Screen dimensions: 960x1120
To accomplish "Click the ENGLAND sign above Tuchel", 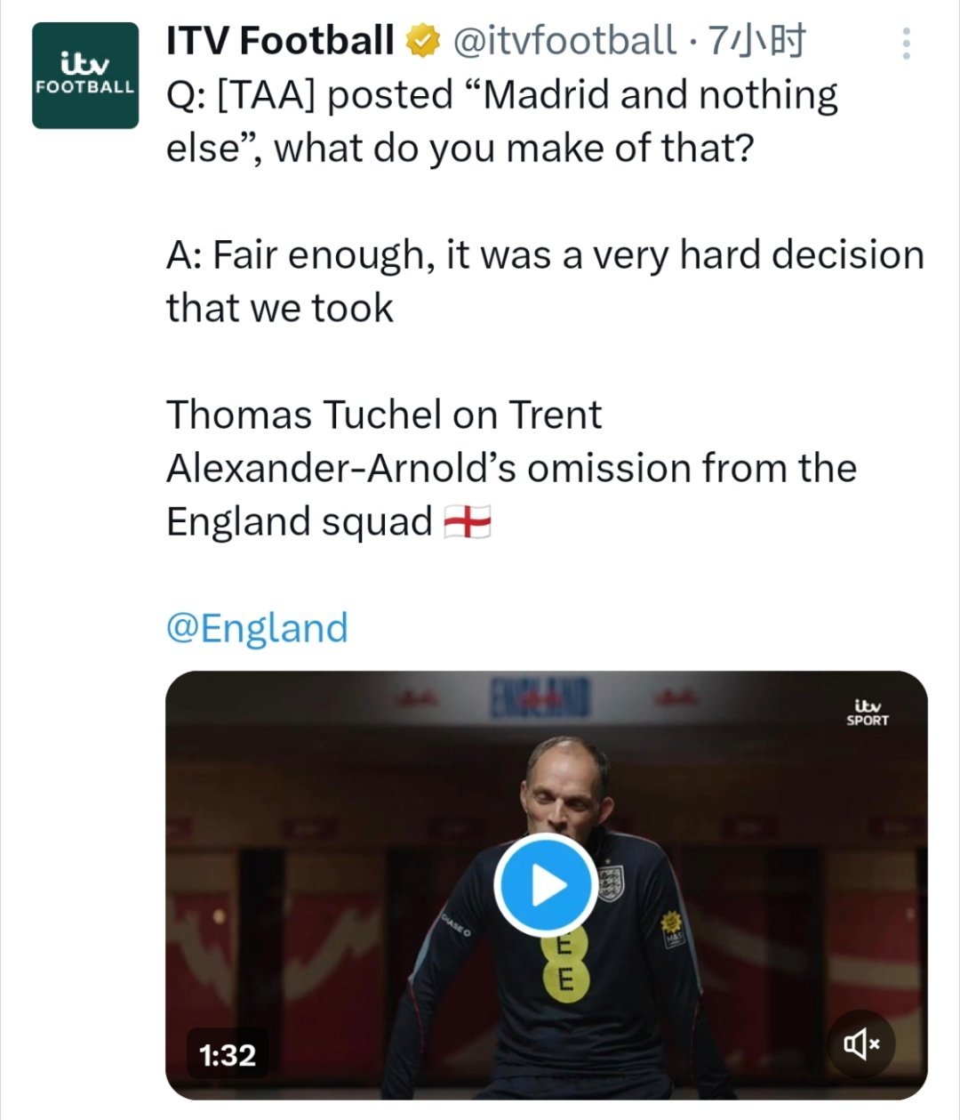I will [541, 697].
